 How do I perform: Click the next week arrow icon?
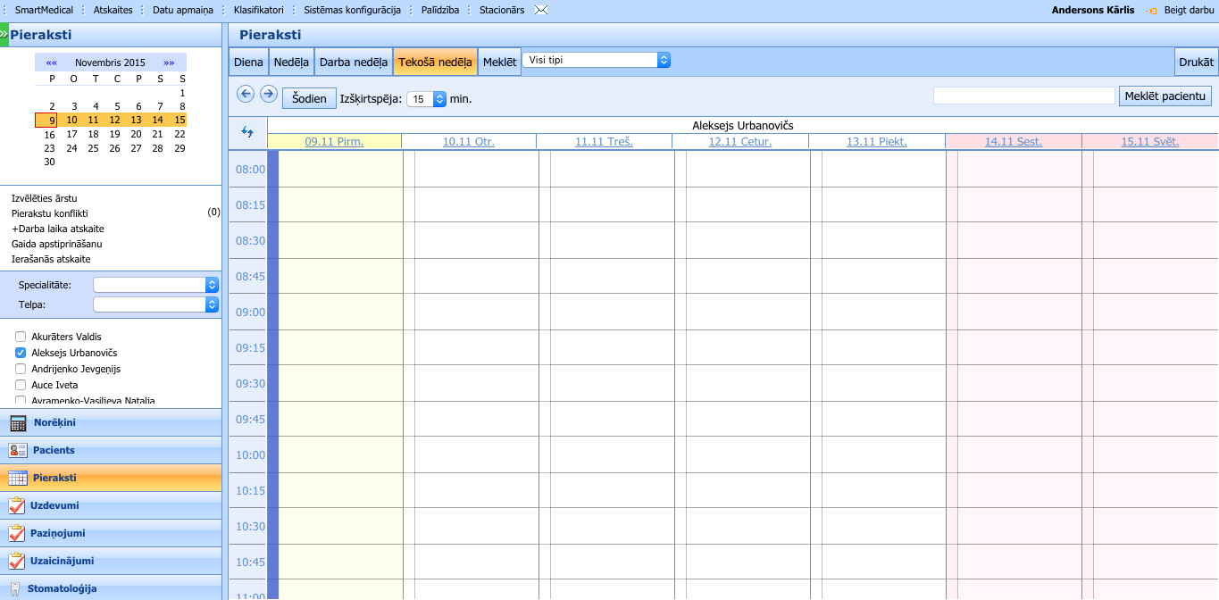268,94
